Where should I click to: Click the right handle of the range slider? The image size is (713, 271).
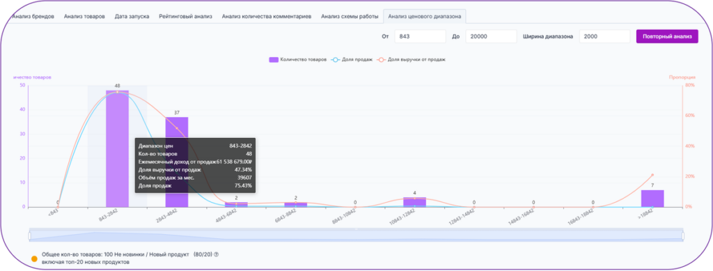tap(683, 235)
